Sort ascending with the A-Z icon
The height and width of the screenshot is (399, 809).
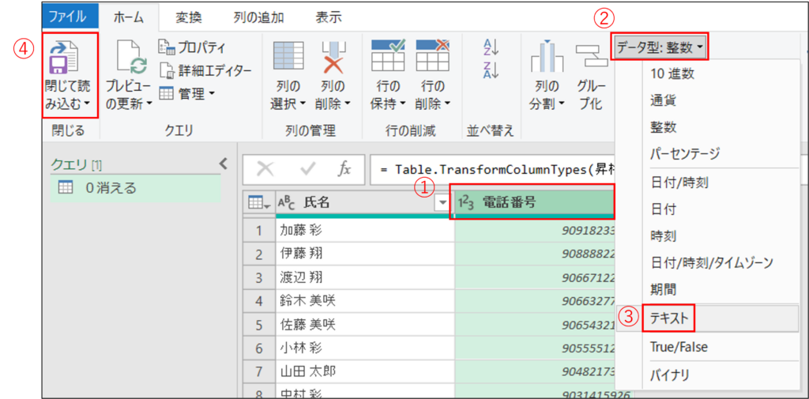click(x=490, y=47)
